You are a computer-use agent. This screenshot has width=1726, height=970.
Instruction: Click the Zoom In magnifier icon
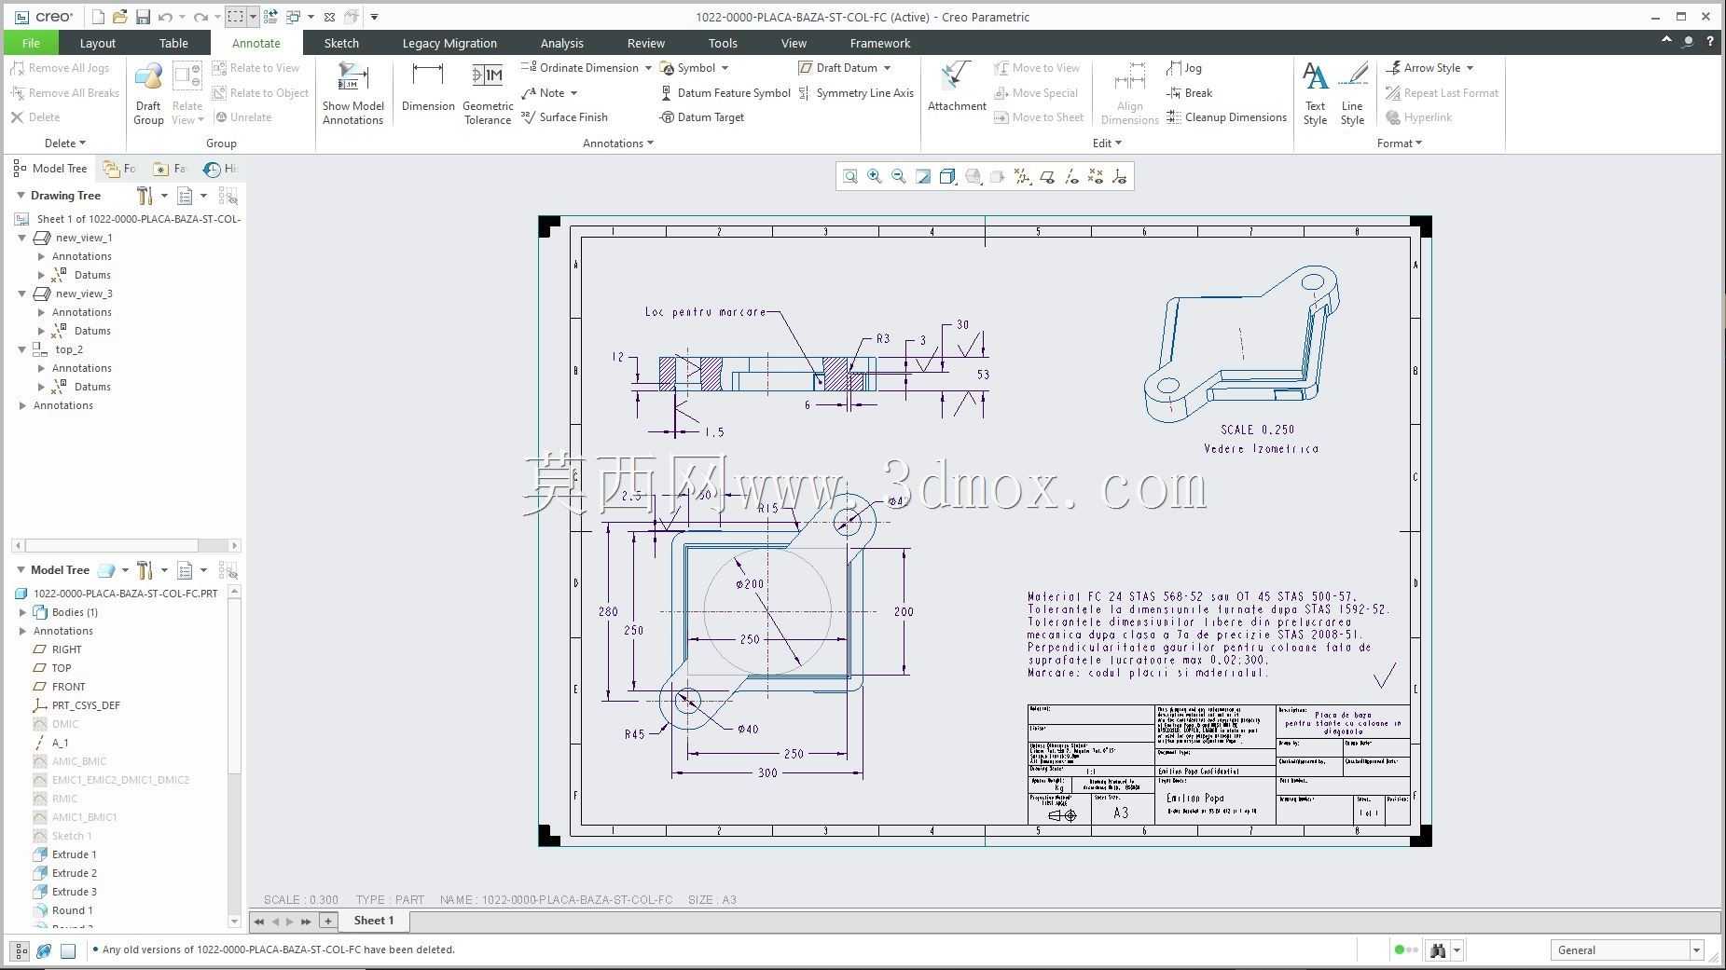pos(875,176)
